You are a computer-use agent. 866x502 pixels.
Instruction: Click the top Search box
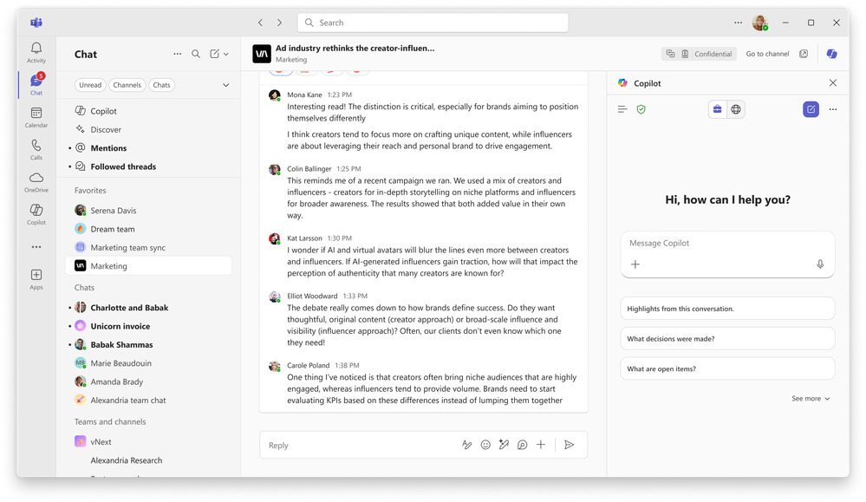(x=433, y=23)
